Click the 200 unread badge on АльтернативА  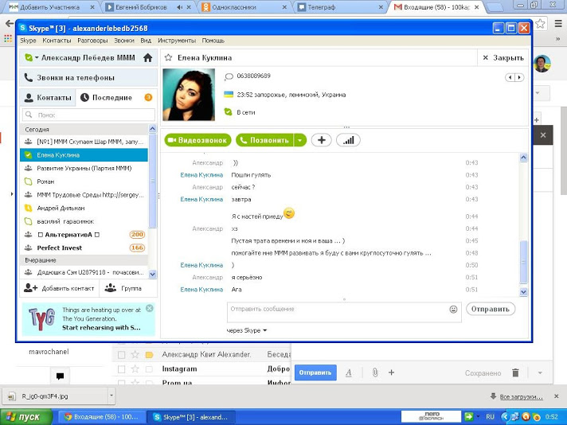point(137,235)
